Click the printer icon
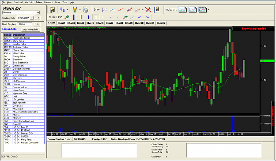The height and width of the screenshot is (161, 276). point(85,10)
